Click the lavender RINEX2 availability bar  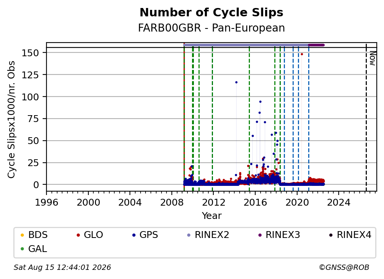click(246, 45)
